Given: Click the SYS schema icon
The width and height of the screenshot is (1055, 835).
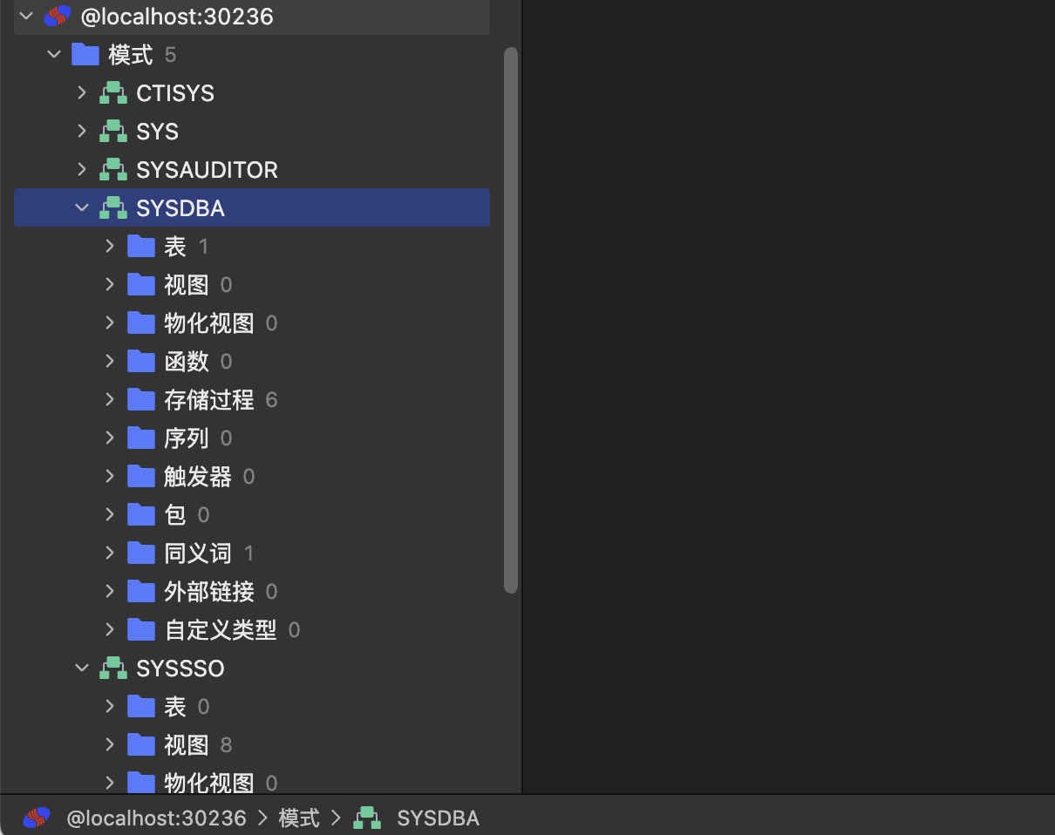Looking at the screenshot, I should coord(113,132).
